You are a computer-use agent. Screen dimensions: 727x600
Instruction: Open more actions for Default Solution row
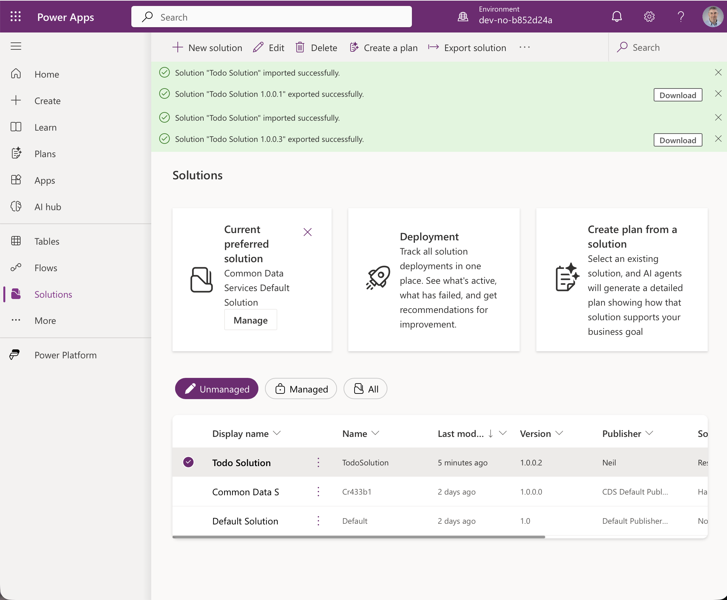click(x=318, y=521)
